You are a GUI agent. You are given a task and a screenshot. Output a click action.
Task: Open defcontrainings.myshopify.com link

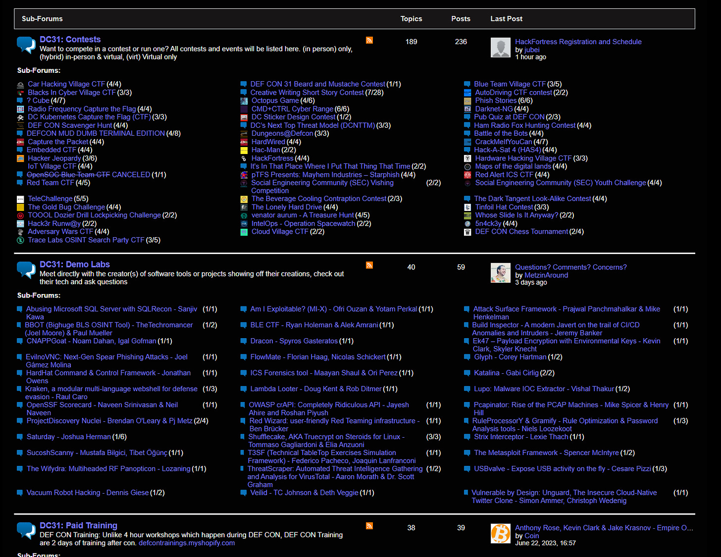[x=187, y=543]
